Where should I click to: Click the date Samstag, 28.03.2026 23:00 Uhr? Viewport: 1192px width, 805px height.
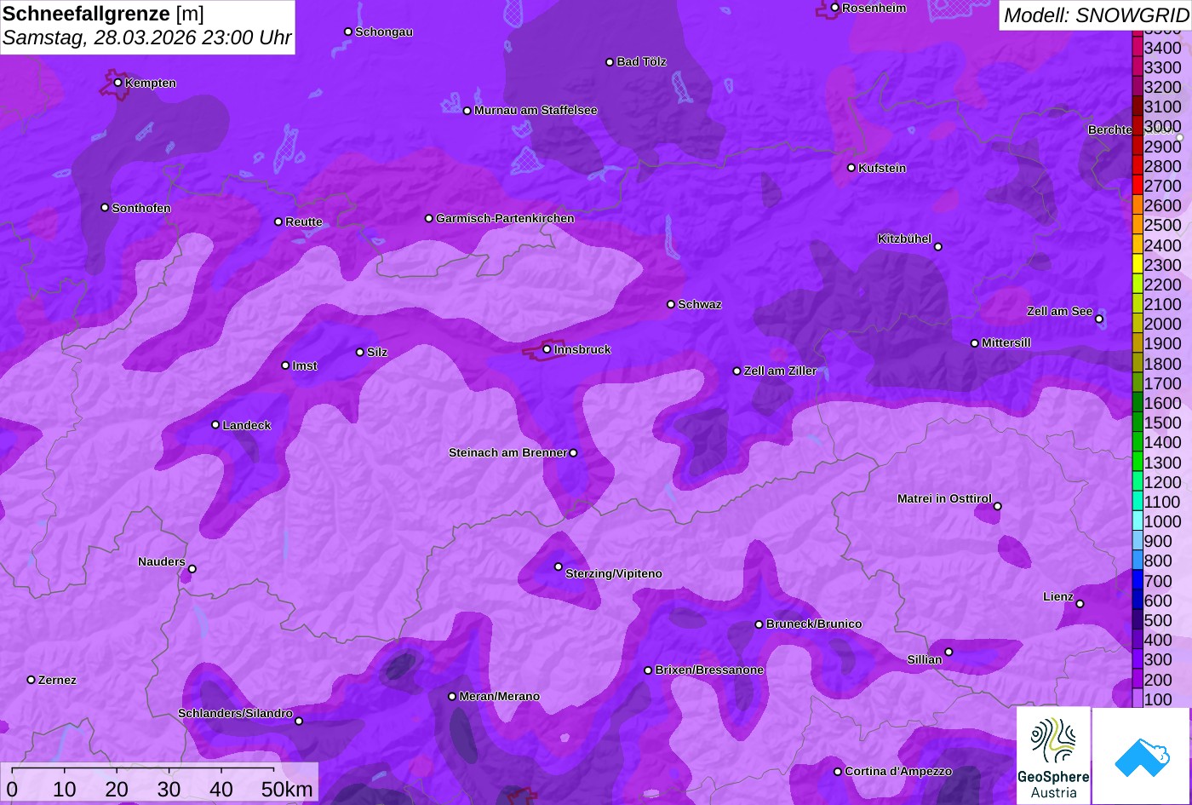pyautogui.click(x=147, y=38)
